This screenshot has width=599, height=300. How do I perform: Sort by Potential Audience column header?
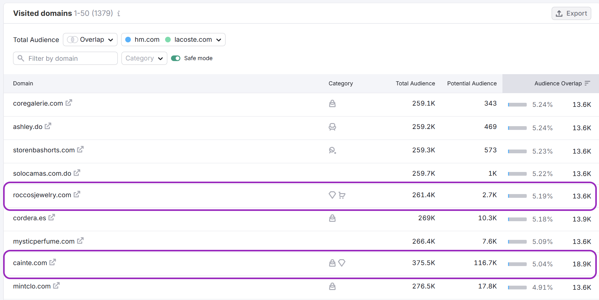pyautogui.click(x=472, y=83)
